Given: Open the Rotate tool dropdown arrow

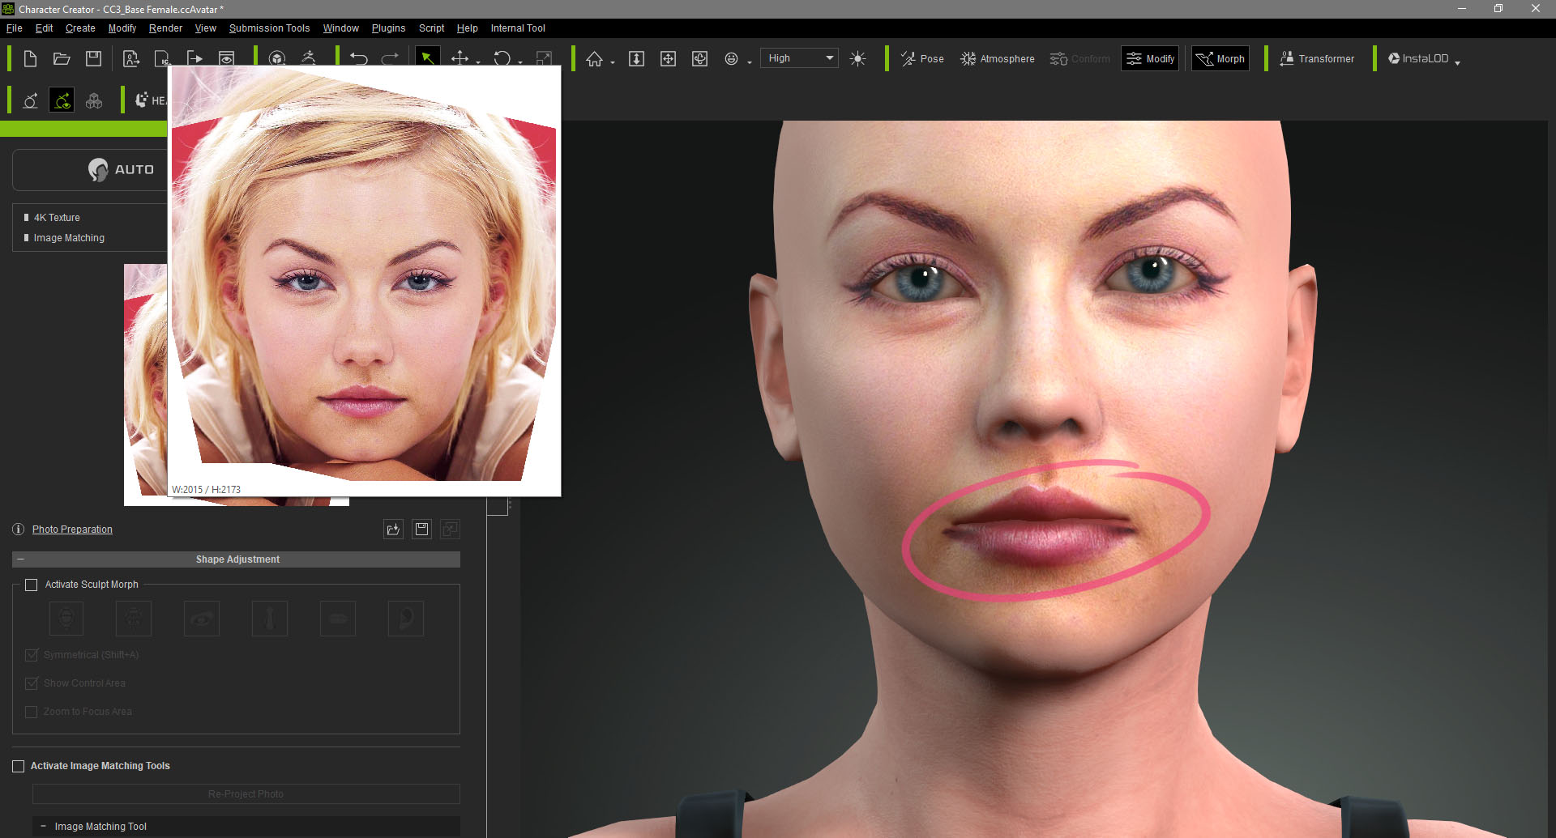Looking at the screenshot, I should click(520, 62).
